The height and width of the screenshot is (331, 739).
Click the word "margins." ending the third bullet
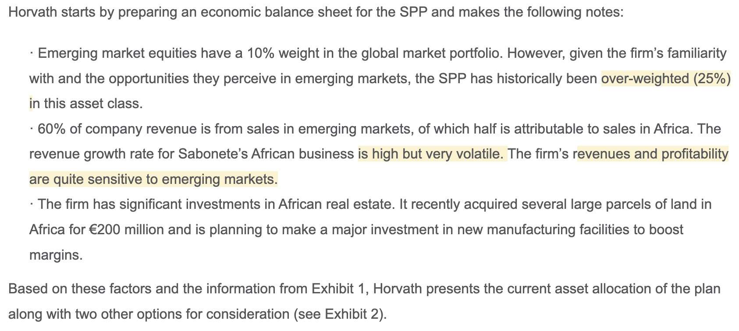(x=56, y=255)
